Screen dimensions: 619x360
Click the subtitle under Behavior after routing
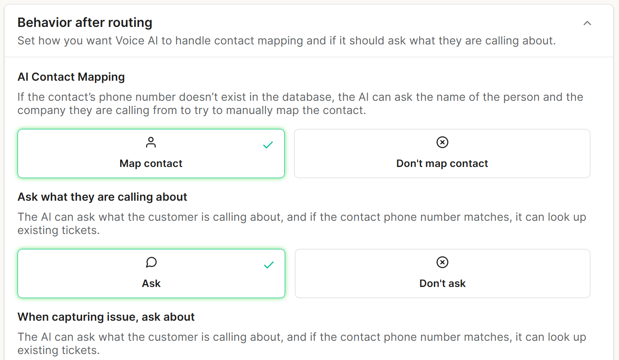(x=286, y=41)
